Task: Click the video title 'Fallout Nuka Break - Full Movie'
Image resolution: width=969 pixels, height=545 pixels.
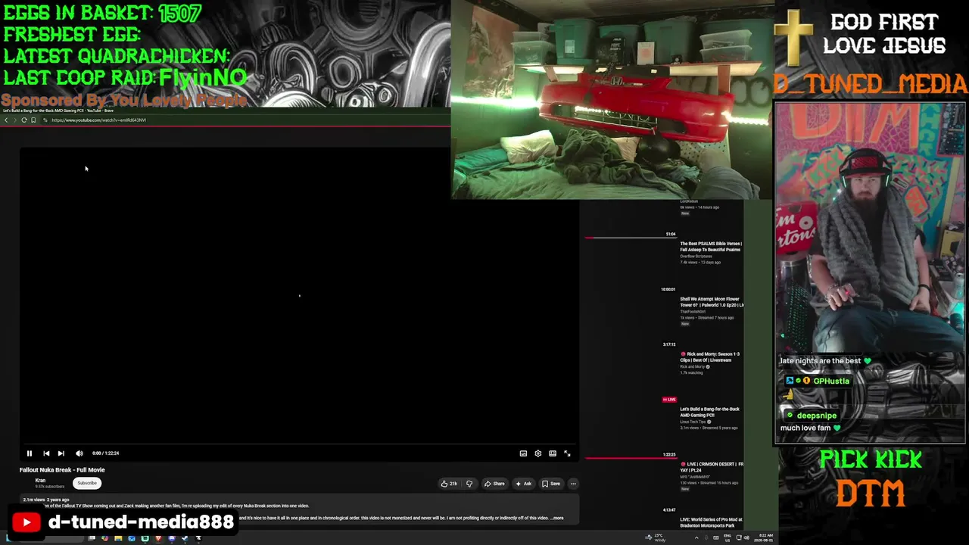Action: [x=62, y=470]
